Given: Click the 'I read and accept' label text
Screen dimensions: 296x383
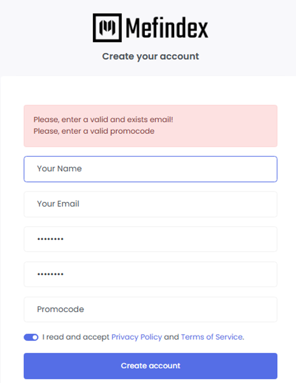Looking at the screenshot, I should click(x=75, y=337).
